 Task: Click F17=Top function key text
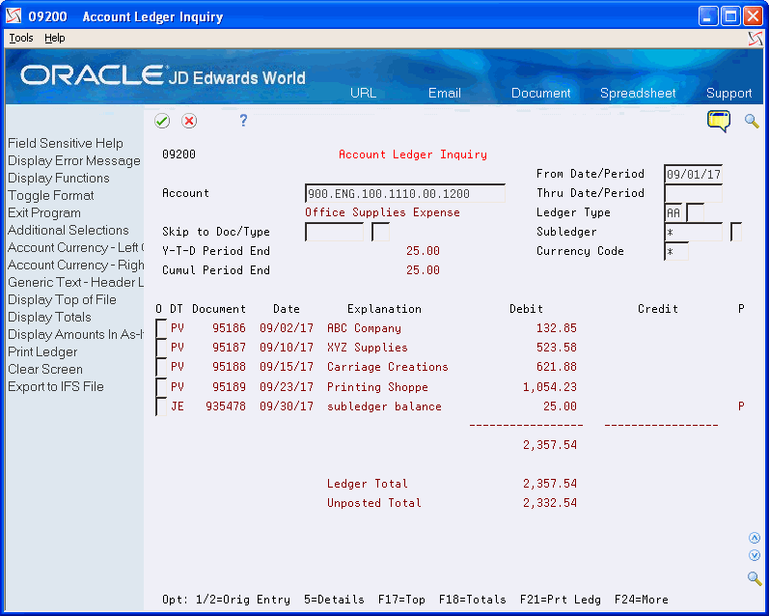401,600
